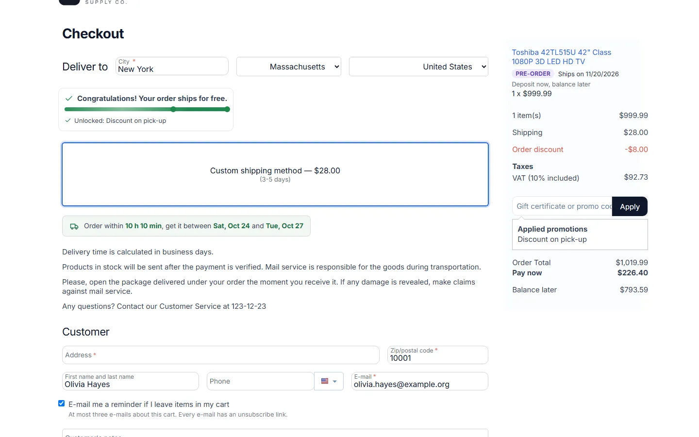Click the "10 h 10 min" delivery countdown
The width and height of the screenshot is (699, 437).
(x=143, y=226)
